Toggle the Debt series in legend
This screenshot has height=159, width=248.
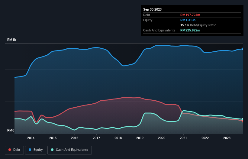(x=15, y=150)
